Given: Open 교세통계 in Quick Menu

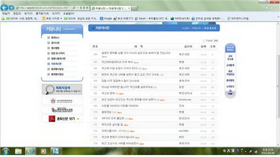Looking at the screenshot, I should coord(230,65).
